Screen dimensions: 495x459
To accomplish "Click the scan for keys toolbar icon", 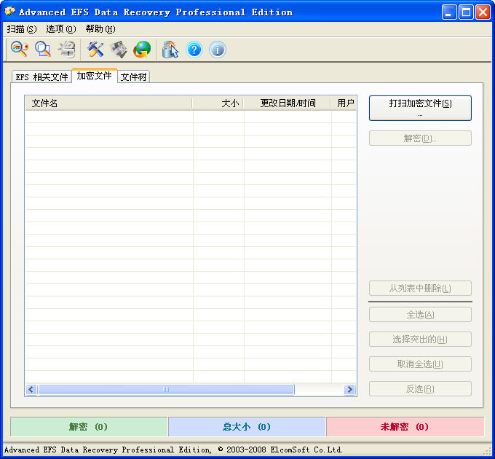I will point(19,50).
